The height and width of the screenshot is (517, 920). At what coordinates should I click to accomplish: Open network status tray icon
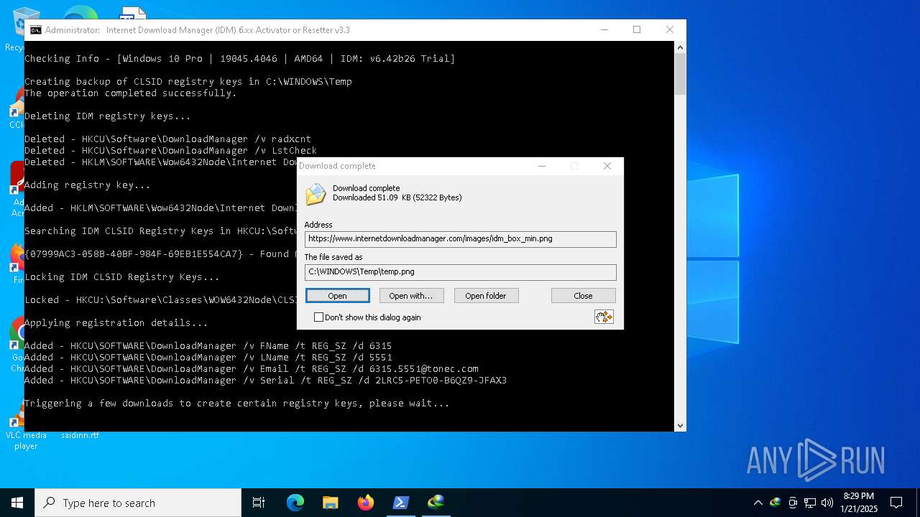(x=810, y=503)
